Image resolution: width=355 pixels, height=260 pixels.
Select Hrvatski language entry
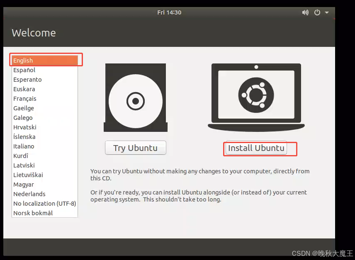click(45, 127)
